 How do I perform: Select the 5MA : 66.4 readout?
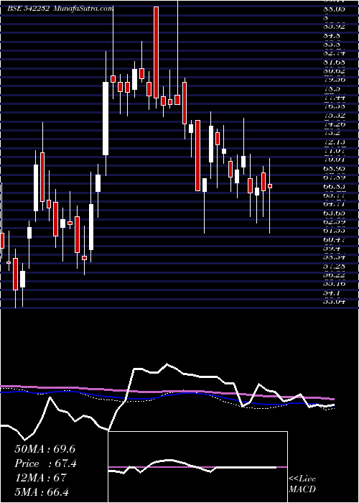pyautogui.click(x=42, y=492)
